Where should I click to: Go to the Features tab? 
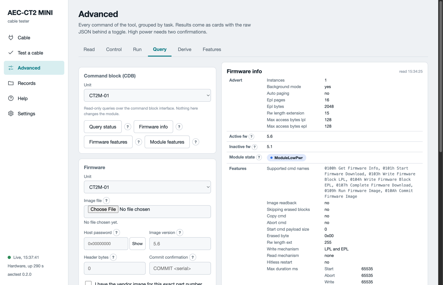click(x=212, y=49)
